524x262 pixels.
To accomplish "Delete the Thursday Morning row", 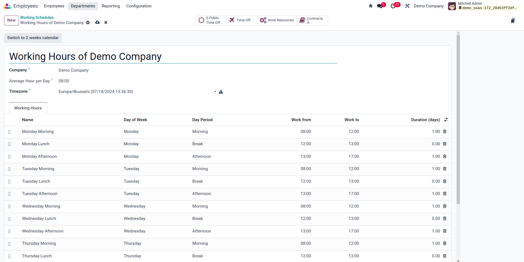I will pos(445,243).
